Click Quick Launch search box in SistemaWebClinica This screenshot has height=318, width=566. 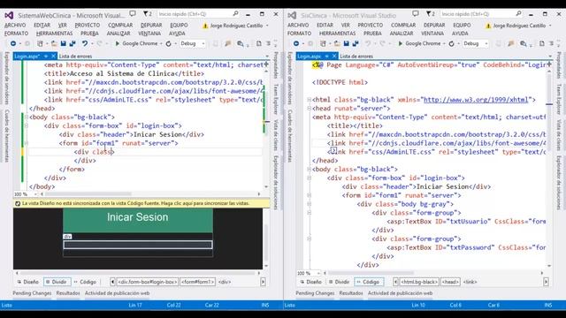198,14
